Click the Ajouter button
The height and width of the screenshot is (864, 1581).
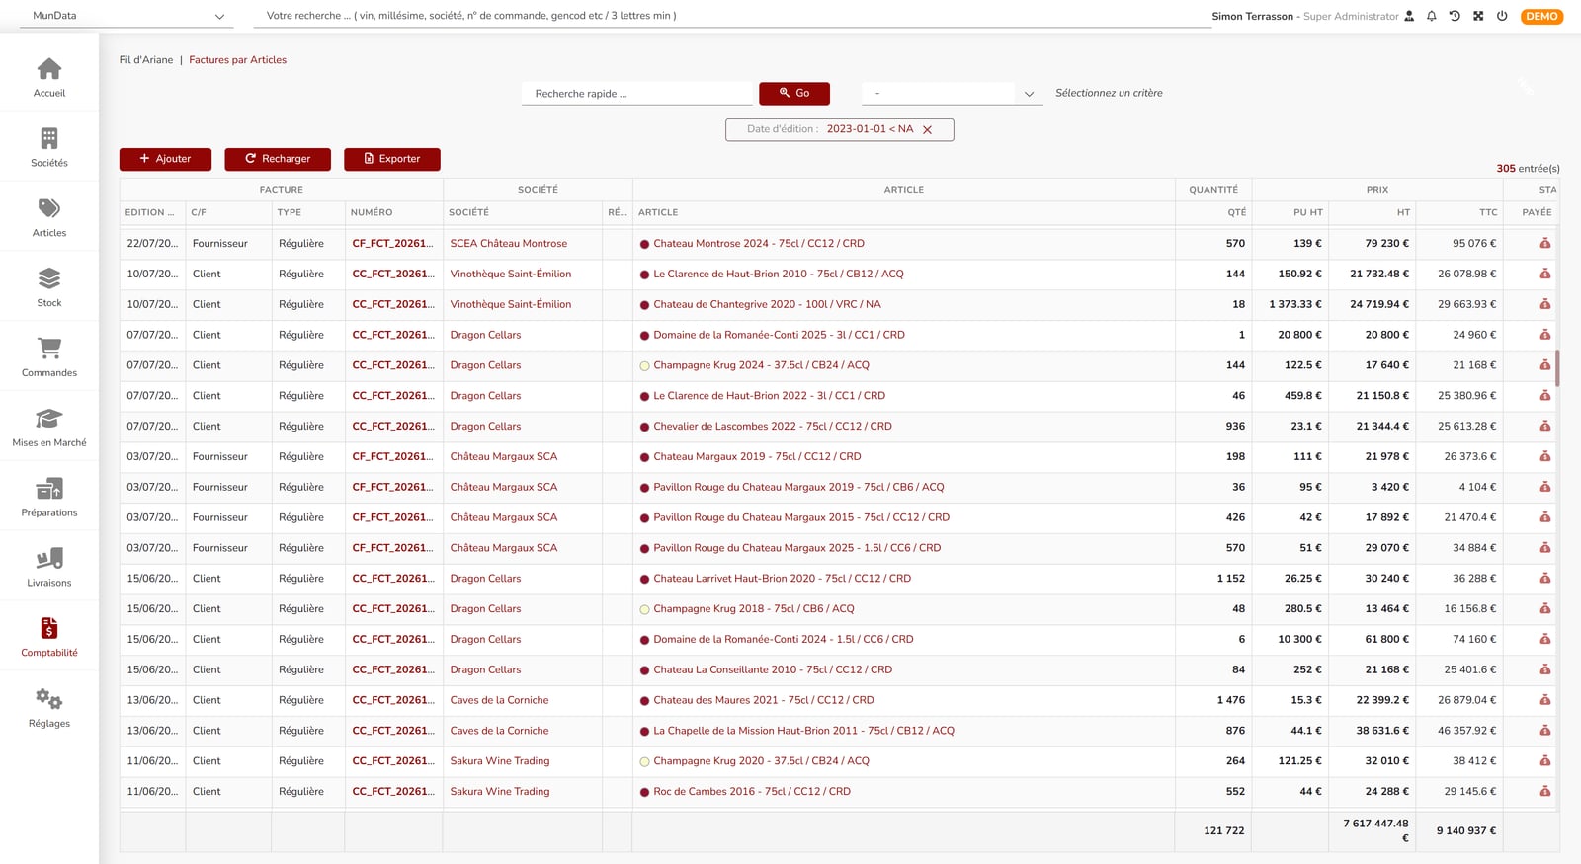pyautogui.click(x=165, y=159)
